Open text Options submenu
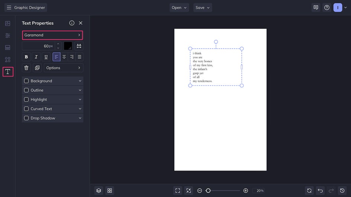Screen dimensions: 351x197 point(63,68)
